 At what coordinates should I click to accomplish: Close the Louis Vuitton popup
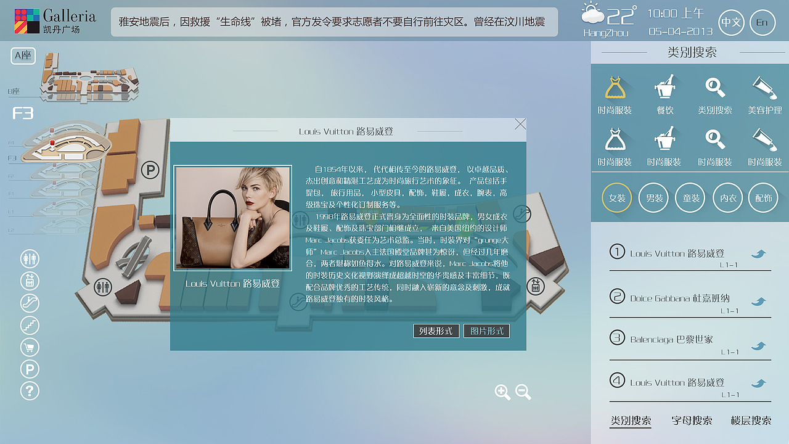[x=520, y=124]
